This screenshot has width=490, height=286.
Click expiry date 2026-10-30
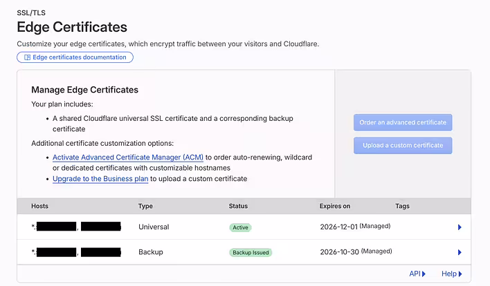(339, 252)
